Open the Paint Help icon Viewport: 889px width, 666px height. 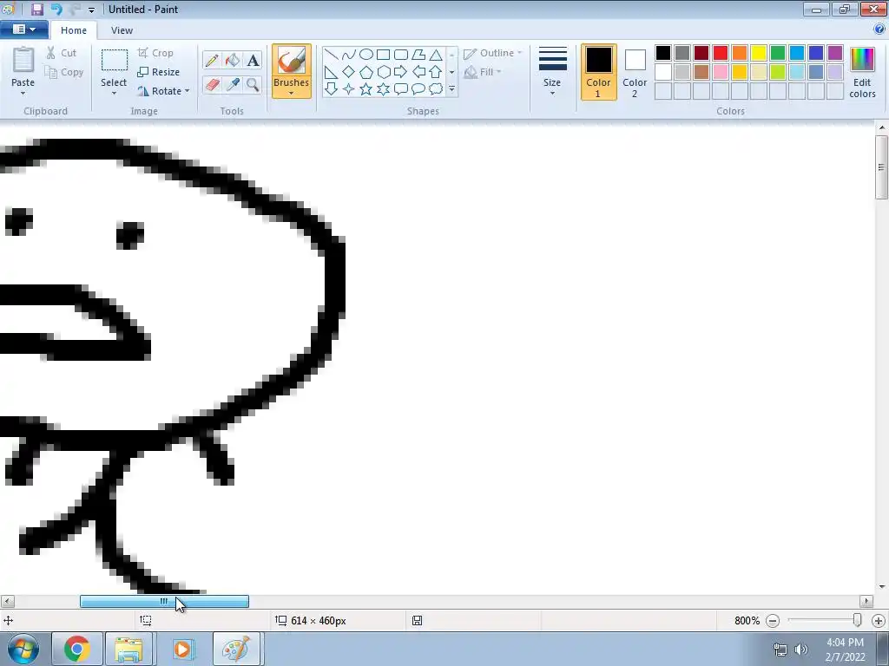tap(879, 29)
